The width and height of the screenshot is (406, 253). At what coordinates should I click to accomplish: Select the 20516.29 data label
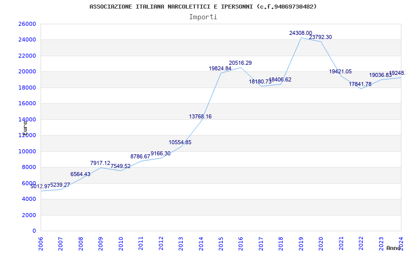click(x=240, y=63)
